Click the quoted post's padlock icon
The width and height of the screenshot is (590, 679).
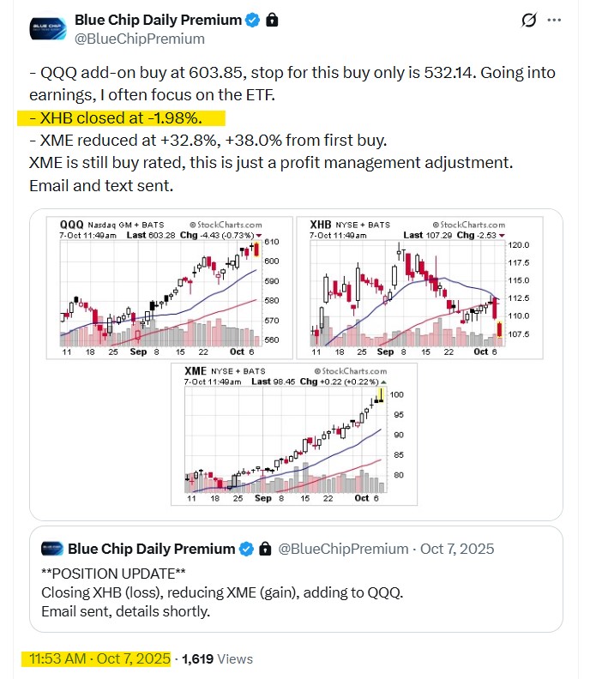(x=264, y=549)
